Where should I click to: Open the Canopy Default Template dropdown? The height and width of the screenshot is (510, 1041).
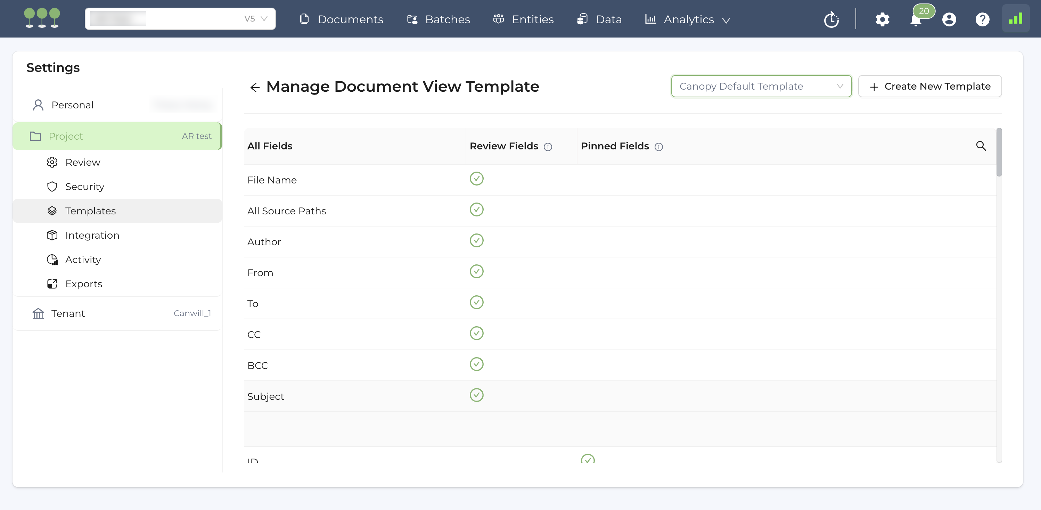click(x=761, y=86)
